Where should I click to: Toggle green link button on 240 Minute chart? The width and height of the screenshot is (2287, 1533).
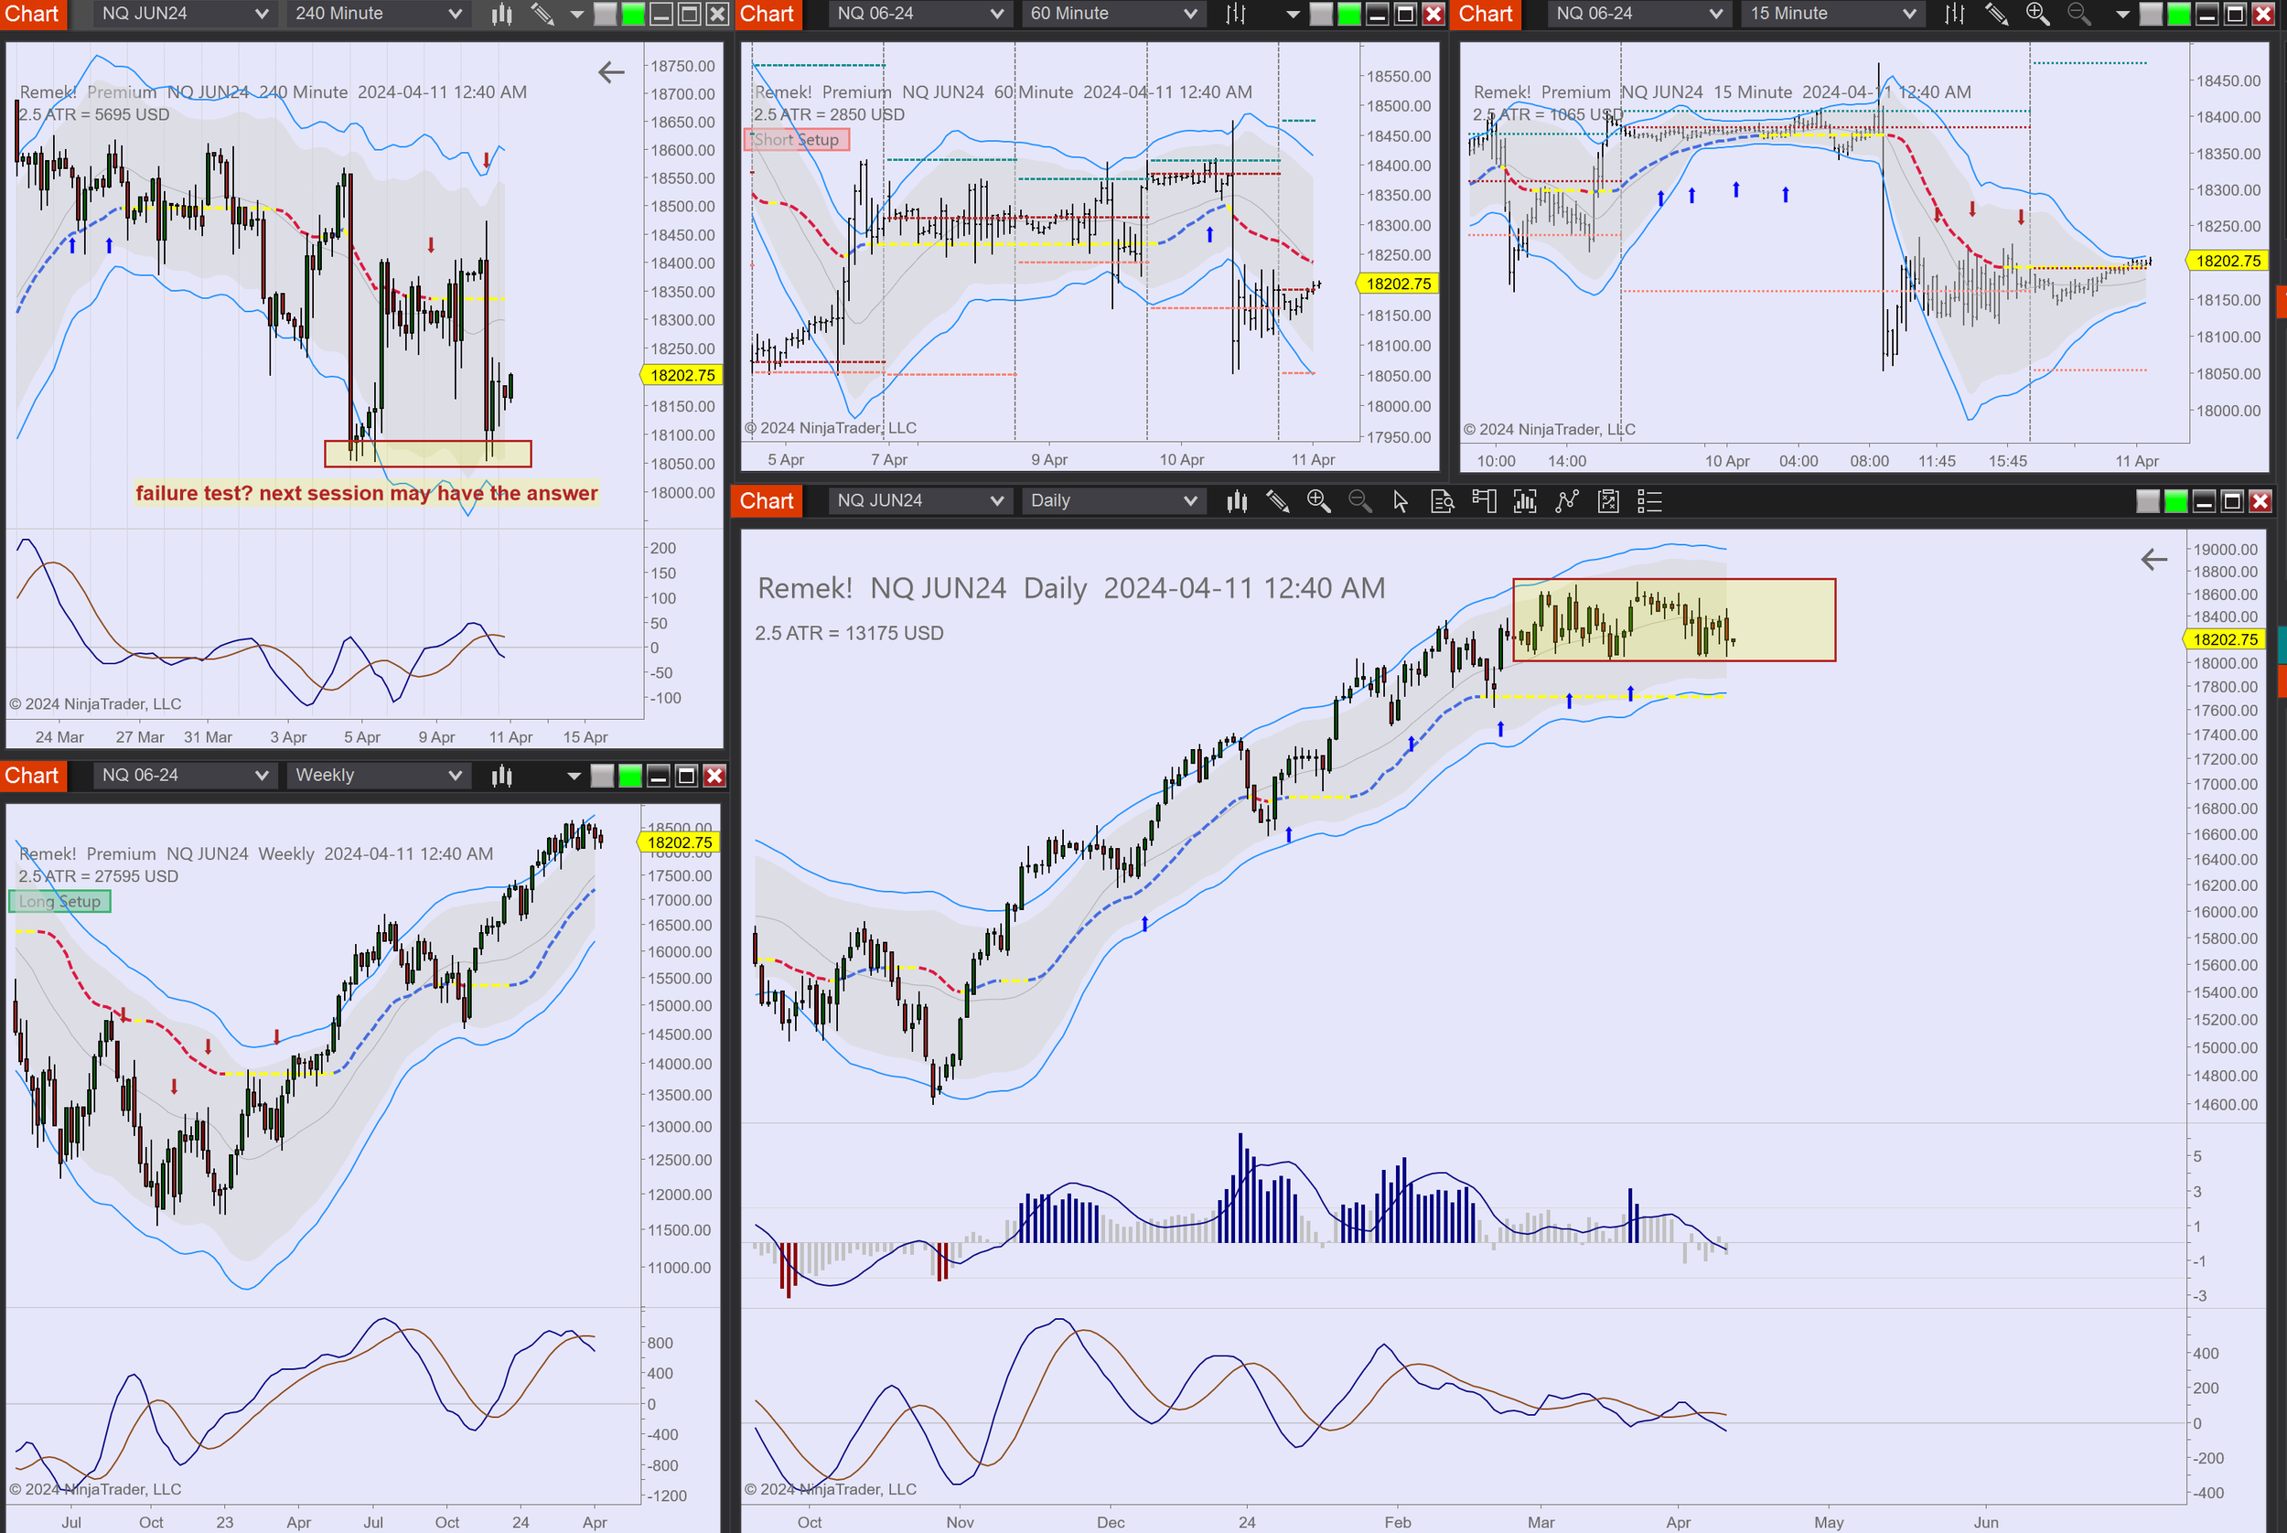[633, 14]
